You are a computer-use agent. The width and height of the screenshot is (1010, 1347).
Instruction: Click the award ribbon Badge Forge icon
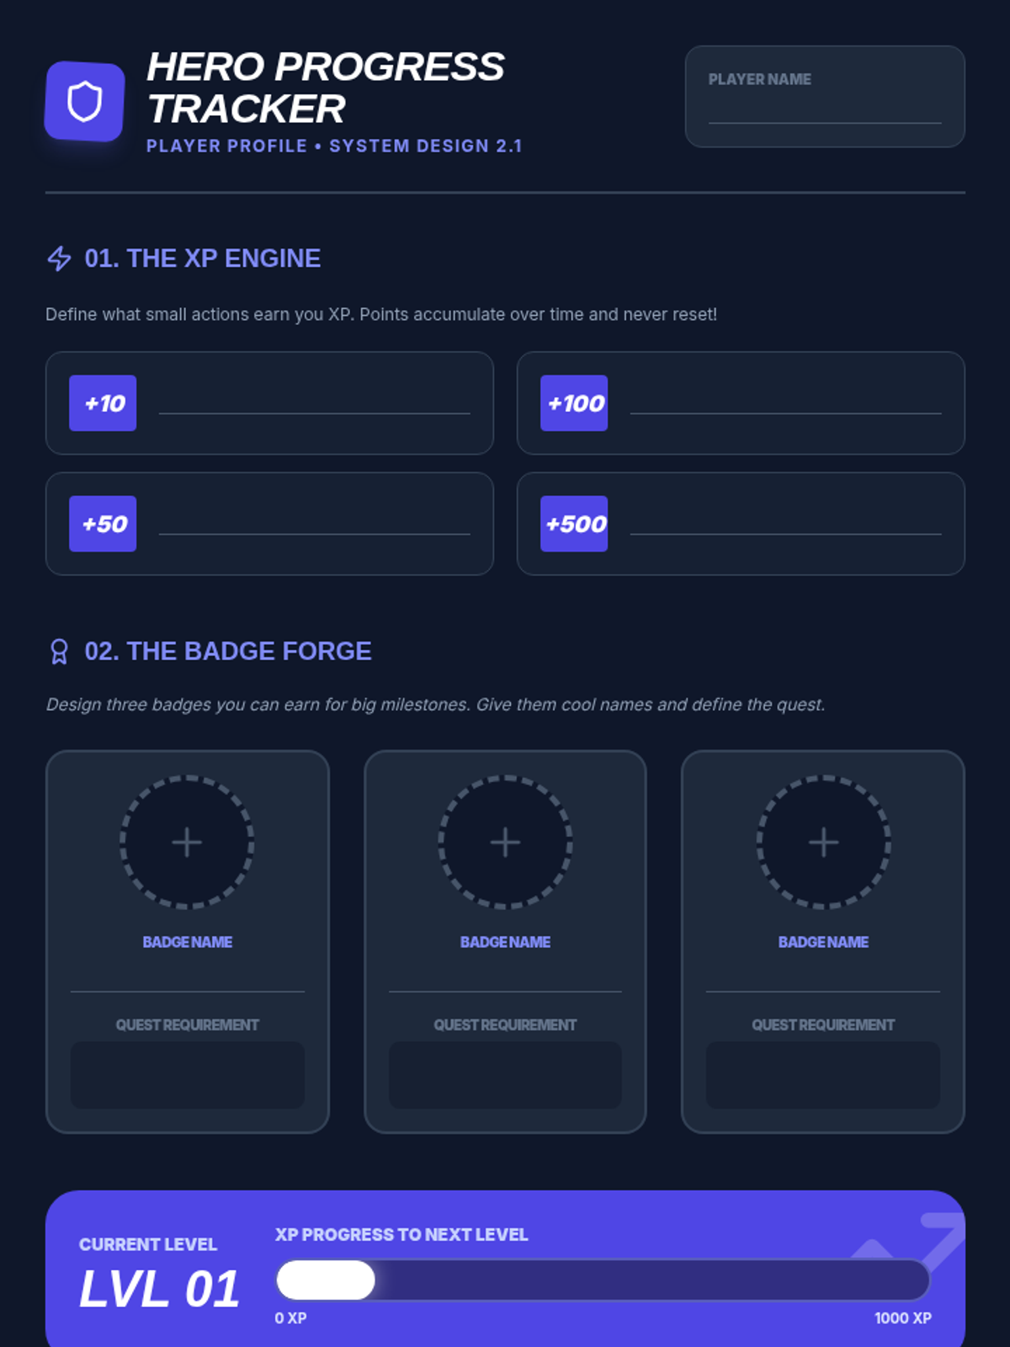click(x=59, y=652)
